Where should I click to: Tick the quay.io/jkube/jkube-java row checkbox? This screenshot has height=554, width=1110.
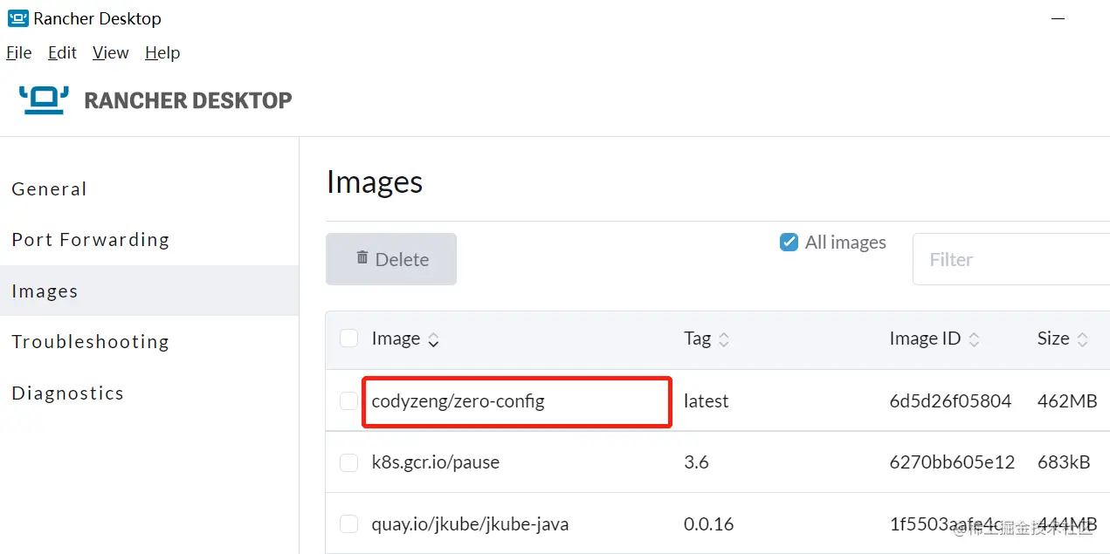coord(348,524)
